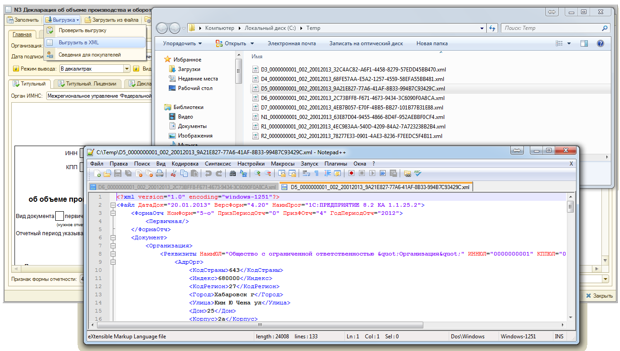The height and width of the screenshot is (351, 620).
Task: Toggle show all characters pilcrow icon
Action: 316,173
